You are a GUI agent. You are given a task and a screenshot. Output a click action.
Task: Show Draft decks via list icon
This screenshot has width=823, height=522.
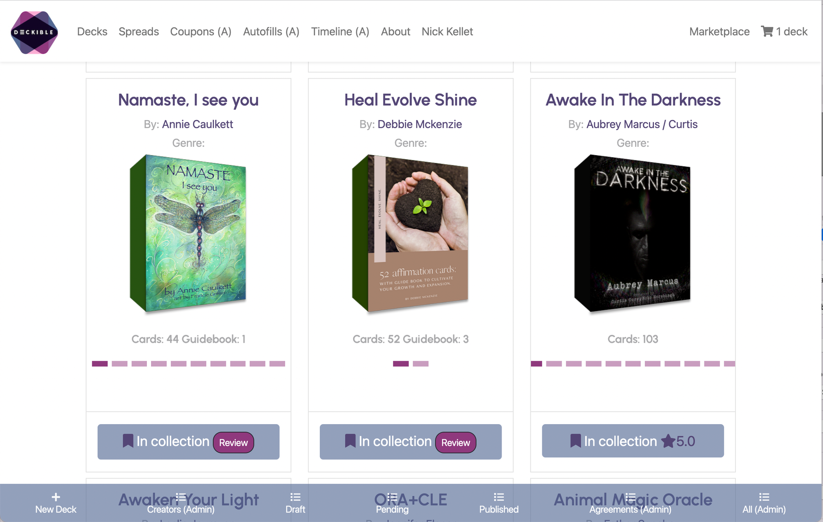point(295,497)
